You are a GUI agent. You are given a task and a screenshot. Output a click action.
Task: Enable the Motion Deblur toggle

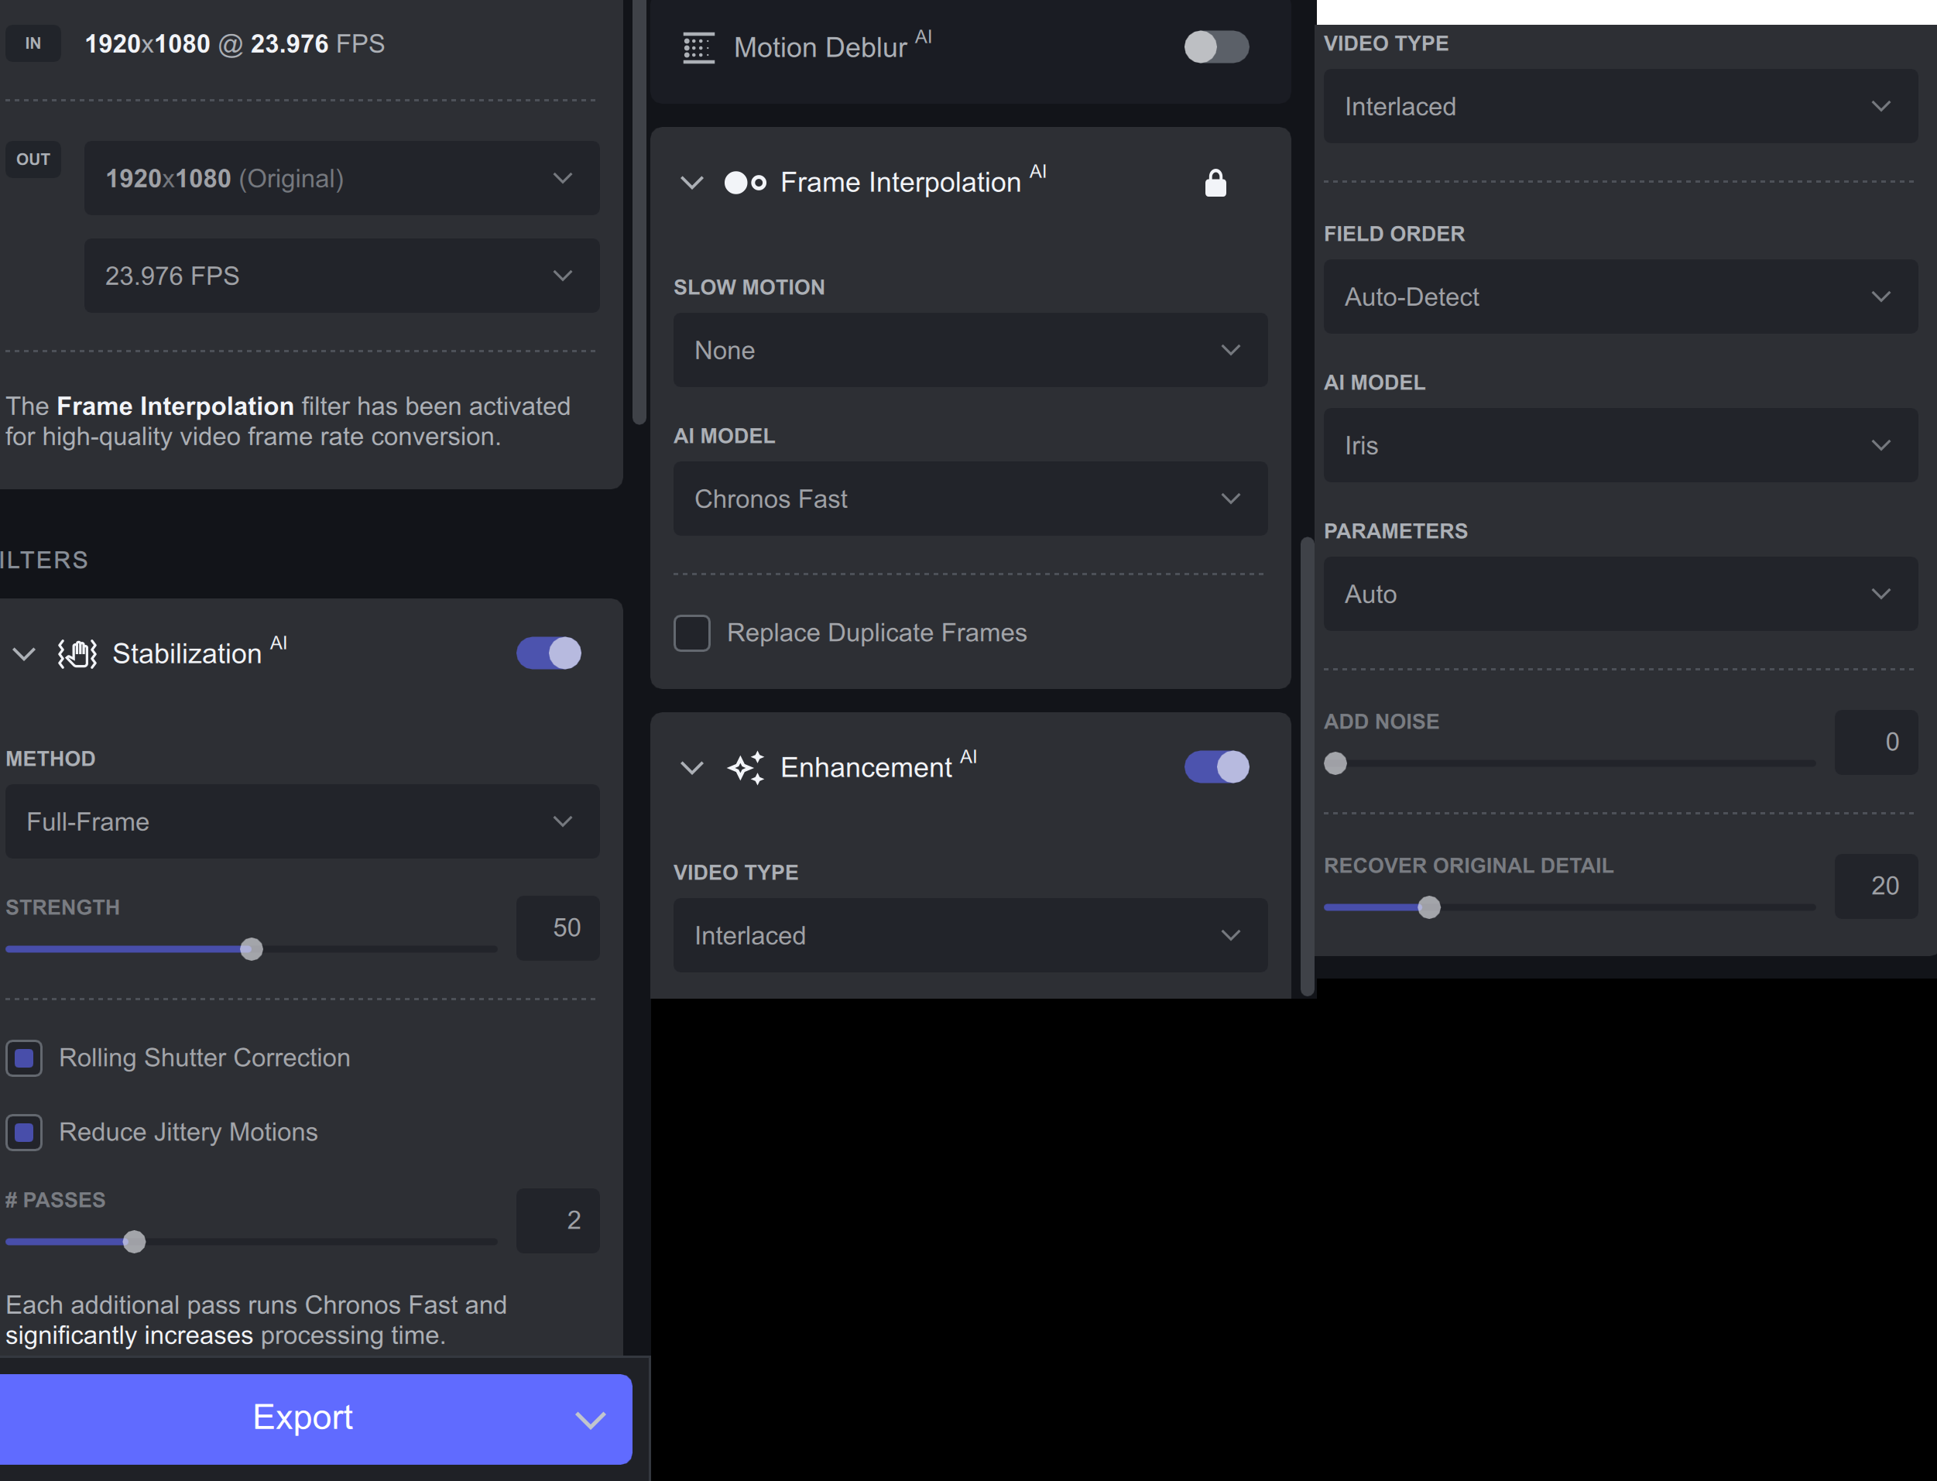[1215, 46]
